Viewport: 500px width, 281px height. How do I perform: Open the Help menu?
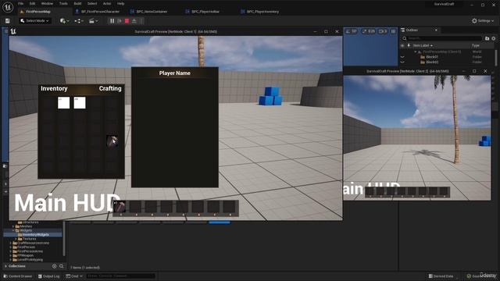pyautogui.click(x=121, y=3)
